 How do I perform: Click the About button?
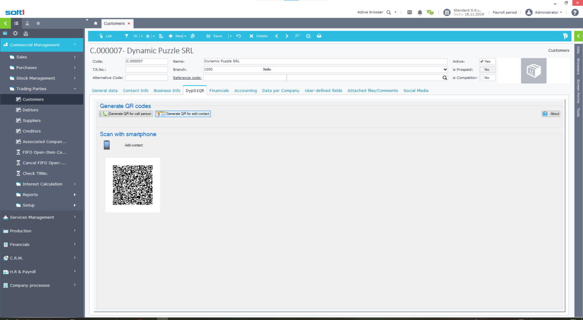point(551,114)
